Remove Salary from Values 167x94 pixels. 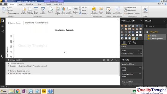click(x=141, y=50)
